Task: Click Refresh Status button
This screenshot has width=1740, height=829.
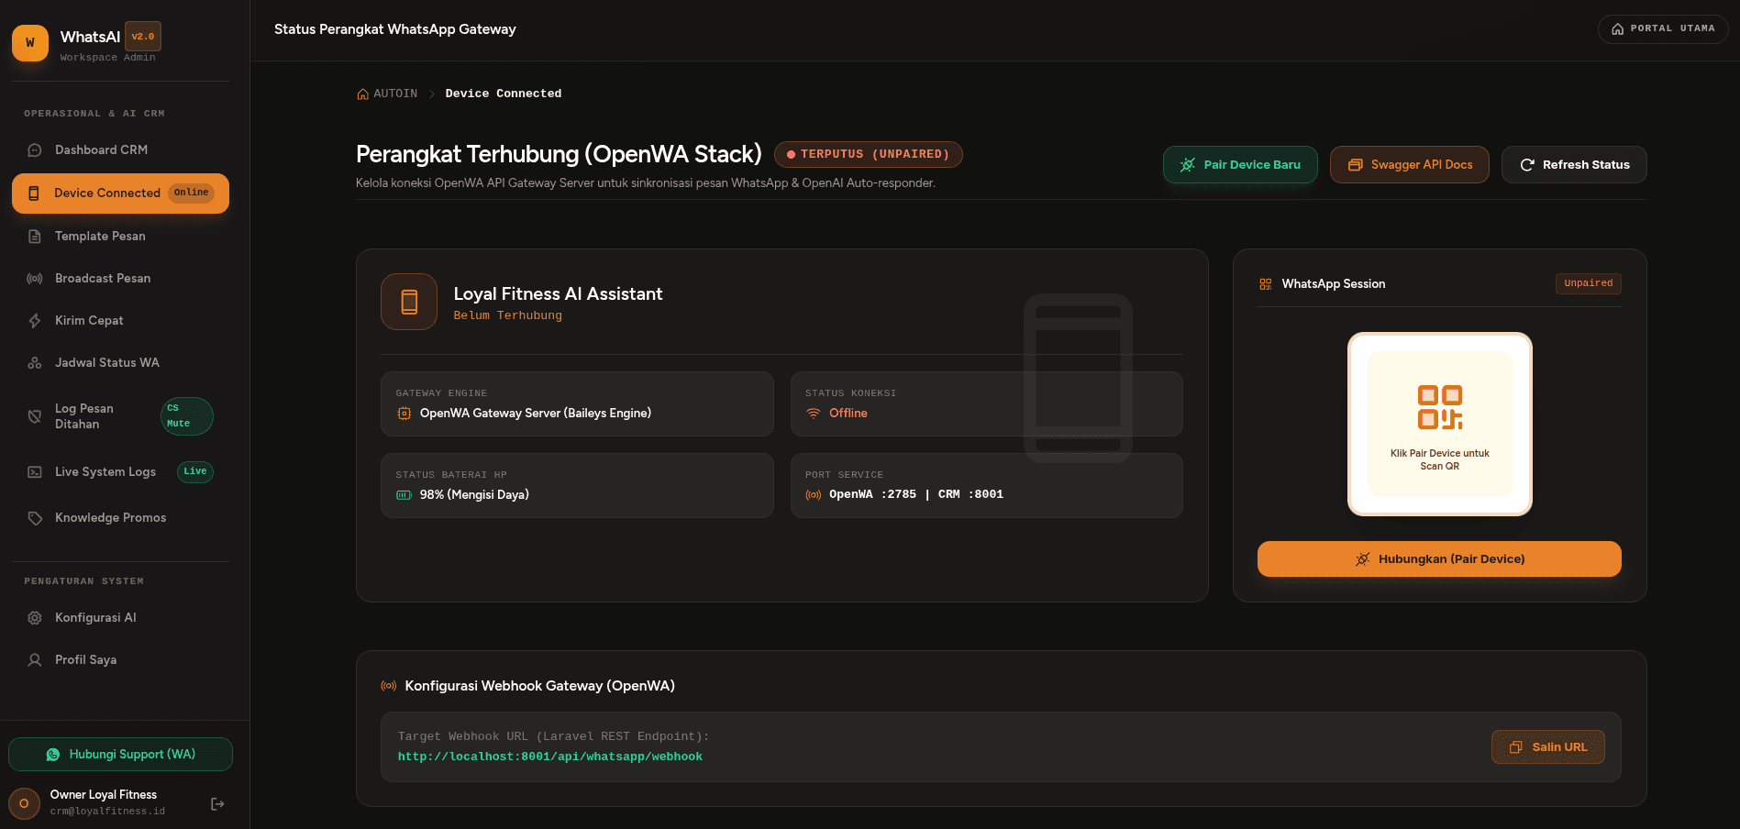Action: click(x=1574, y=165)
